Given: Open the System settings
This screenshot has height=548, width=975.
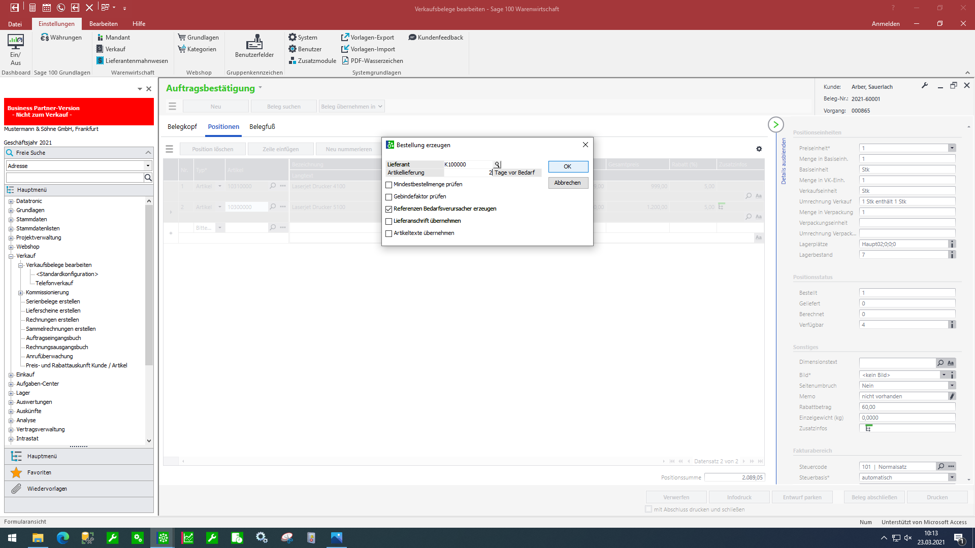Looking at the screenshot, I should coord(303,38).
